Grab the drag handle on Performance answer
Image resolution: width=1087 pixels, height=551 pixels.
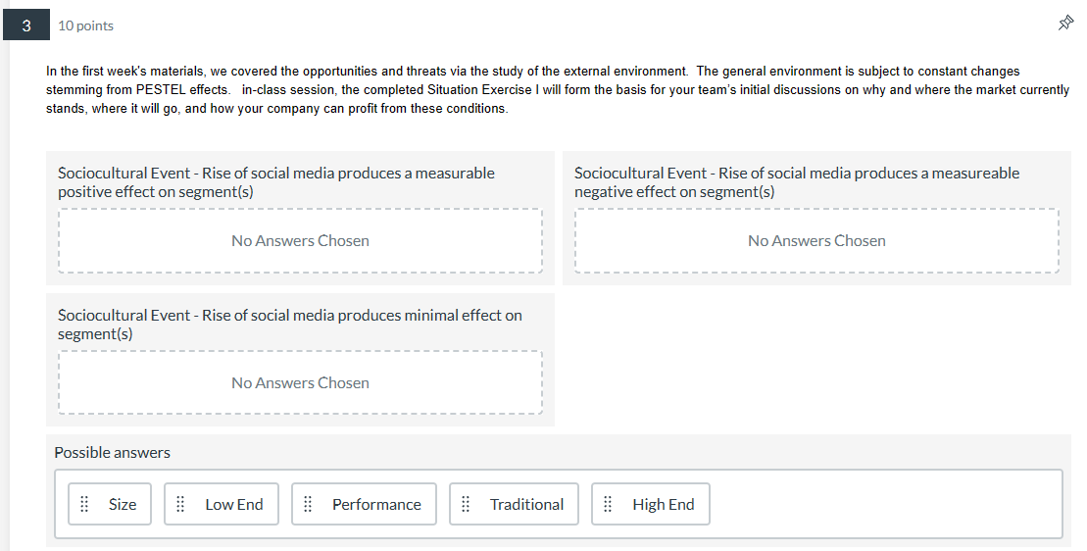(308, 504)
